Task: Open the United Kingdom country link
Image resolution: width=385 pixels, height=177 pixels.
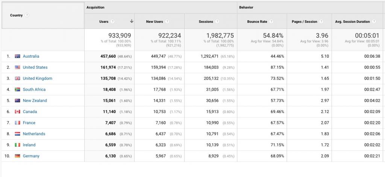Action: [37, 79]
